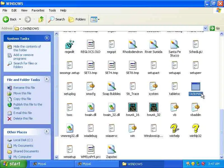
Task: Open Local Disk (C:) from Other Places
Action: [x=23, y=140]
